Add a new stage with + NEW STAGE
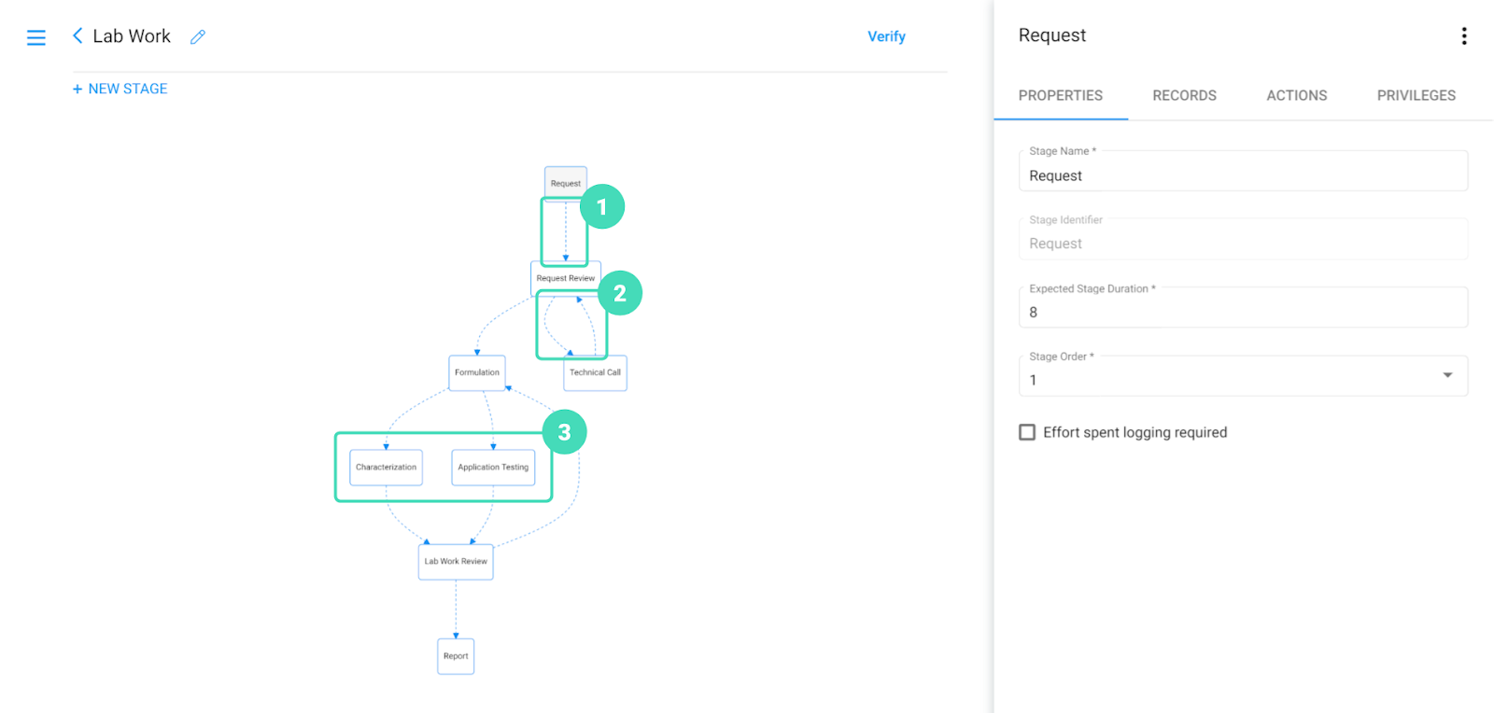 pyautogui.click(x=120, y=89)
